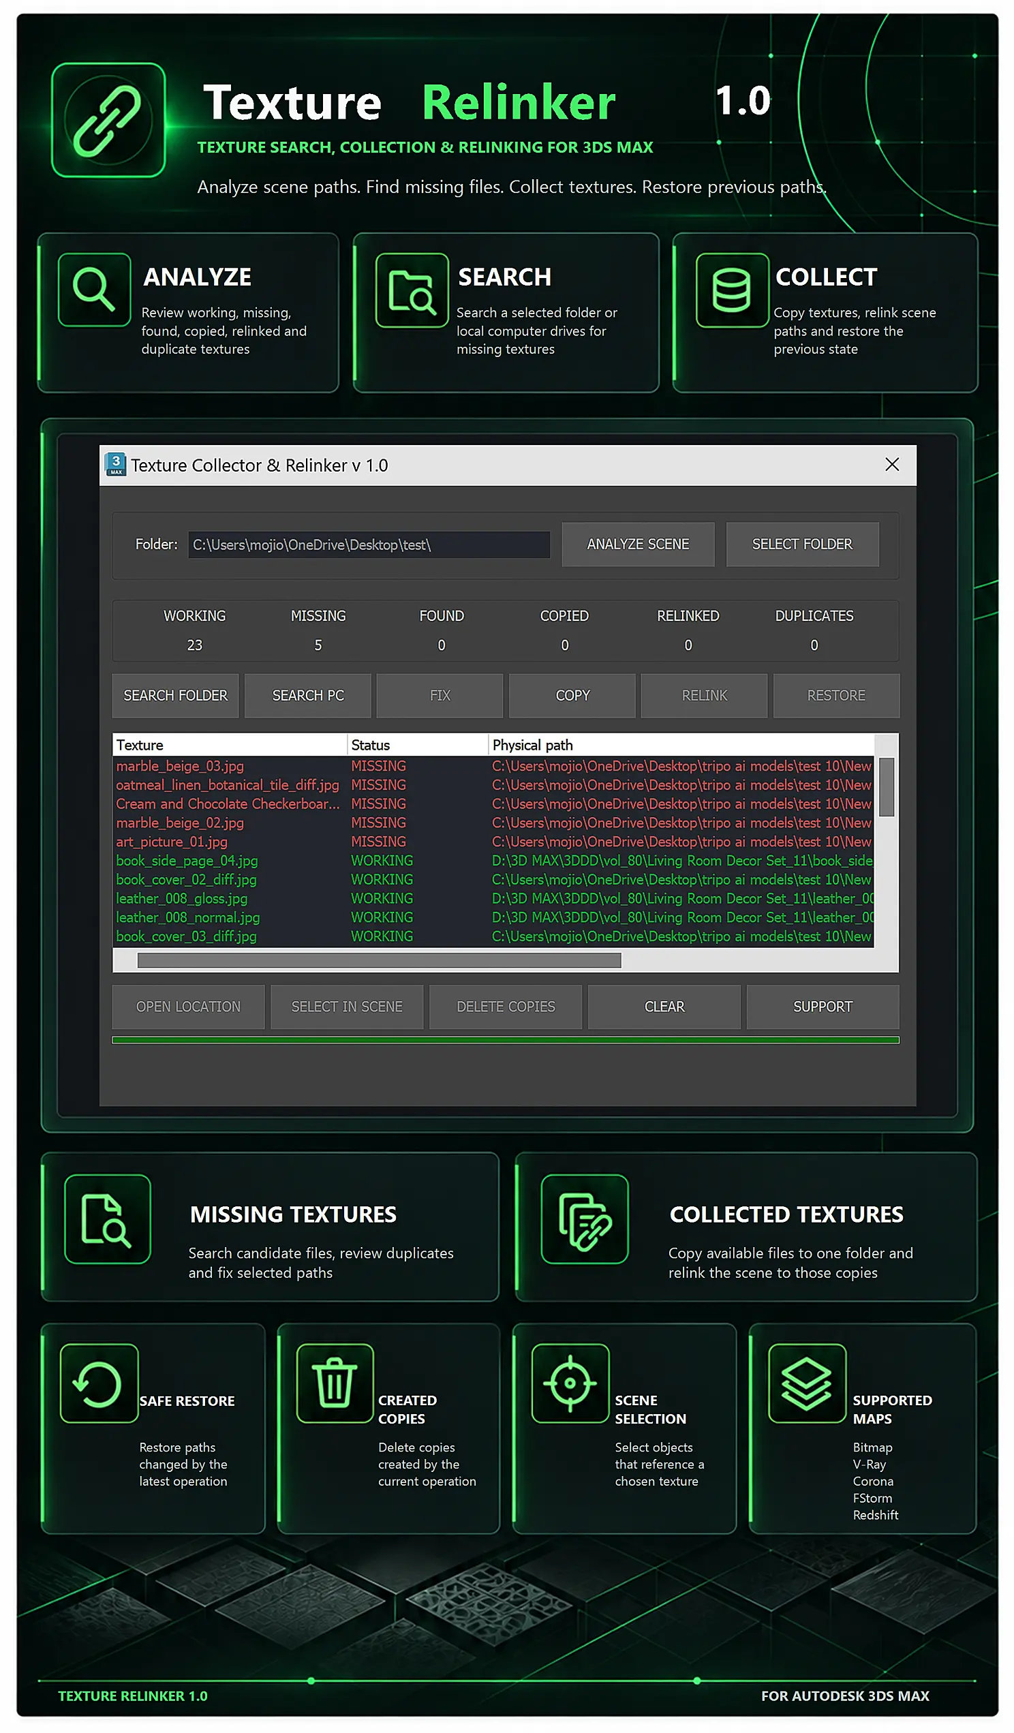Click the Scene Selection crosshair icon
The width and height of the screenshot is (1014, 1733).
tap(570, 1383)
